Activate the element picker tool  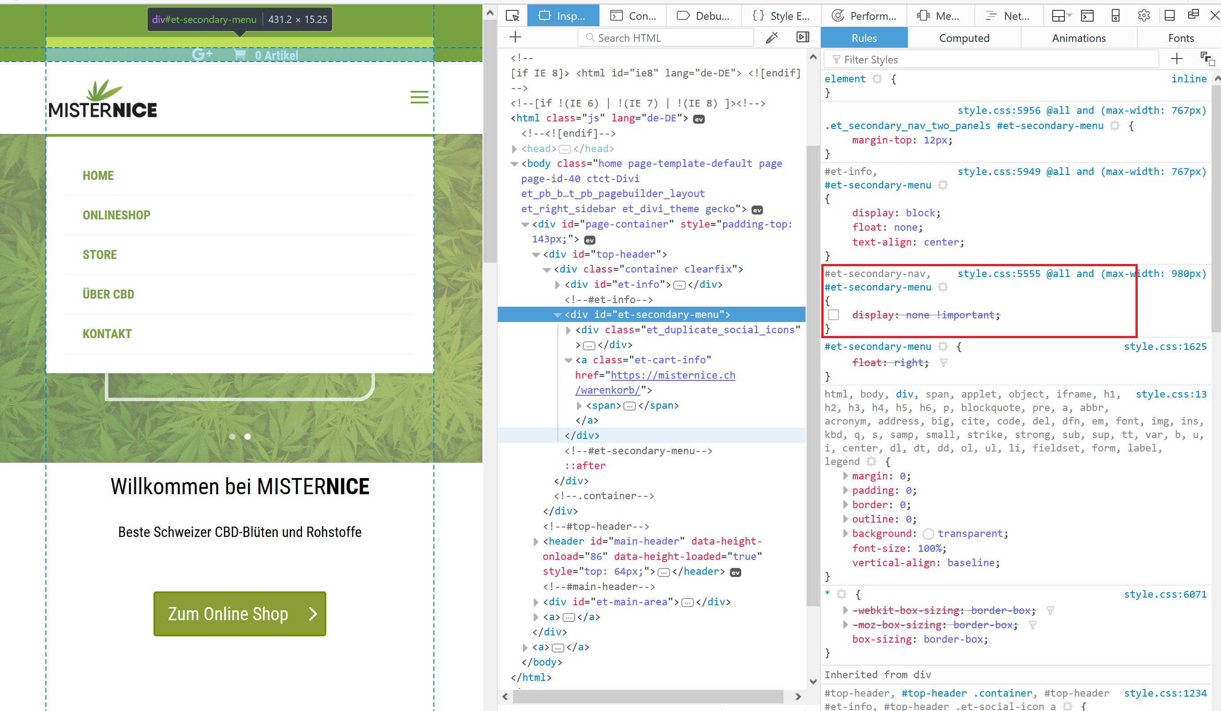tap(512, 16)
